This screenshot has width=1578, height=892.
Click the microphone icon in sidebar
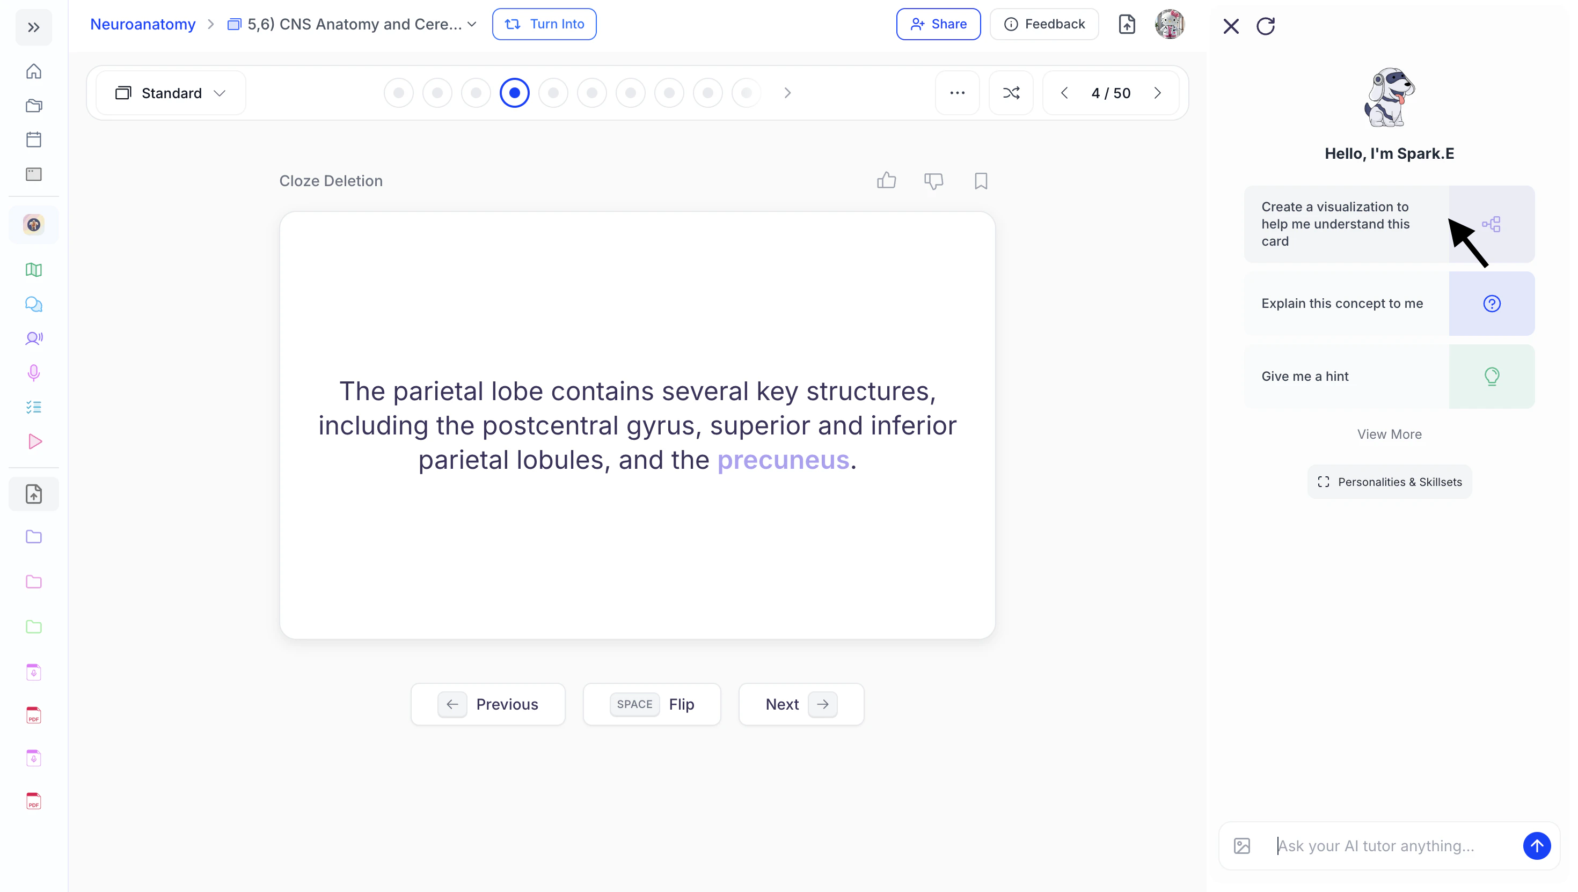34,372
